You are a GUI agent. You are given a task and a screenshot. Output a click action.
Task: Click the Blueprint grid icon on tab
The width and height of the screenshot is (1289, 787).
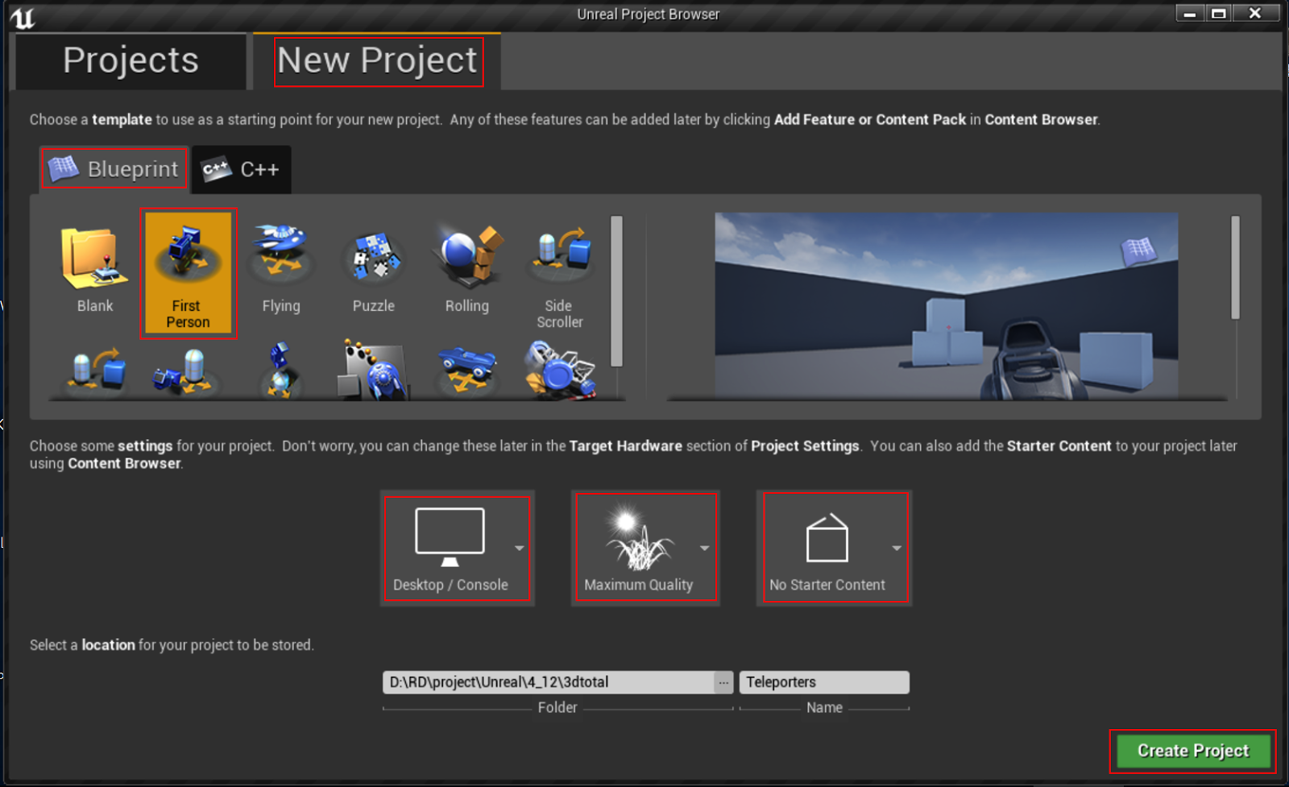point(63,168)
